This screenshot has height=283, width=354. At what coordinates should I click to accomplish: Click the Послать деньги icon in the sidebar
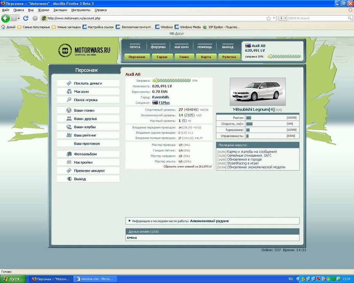point(69,83)
